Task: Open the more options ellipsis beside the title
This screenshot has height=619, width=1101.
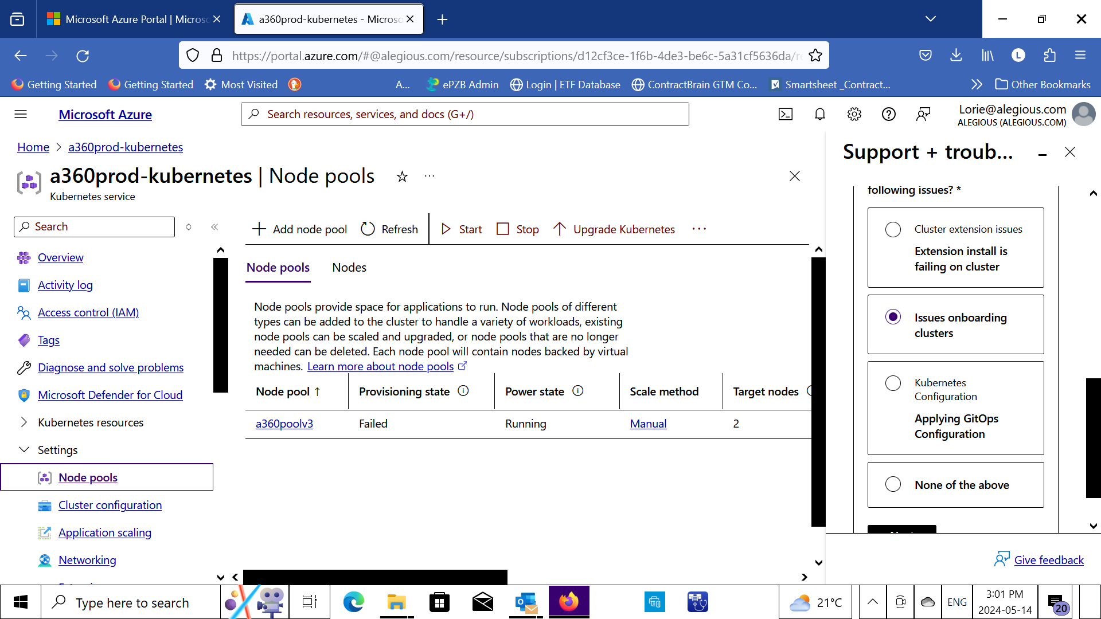Action: pyautogui.click(x=430, y=176)
